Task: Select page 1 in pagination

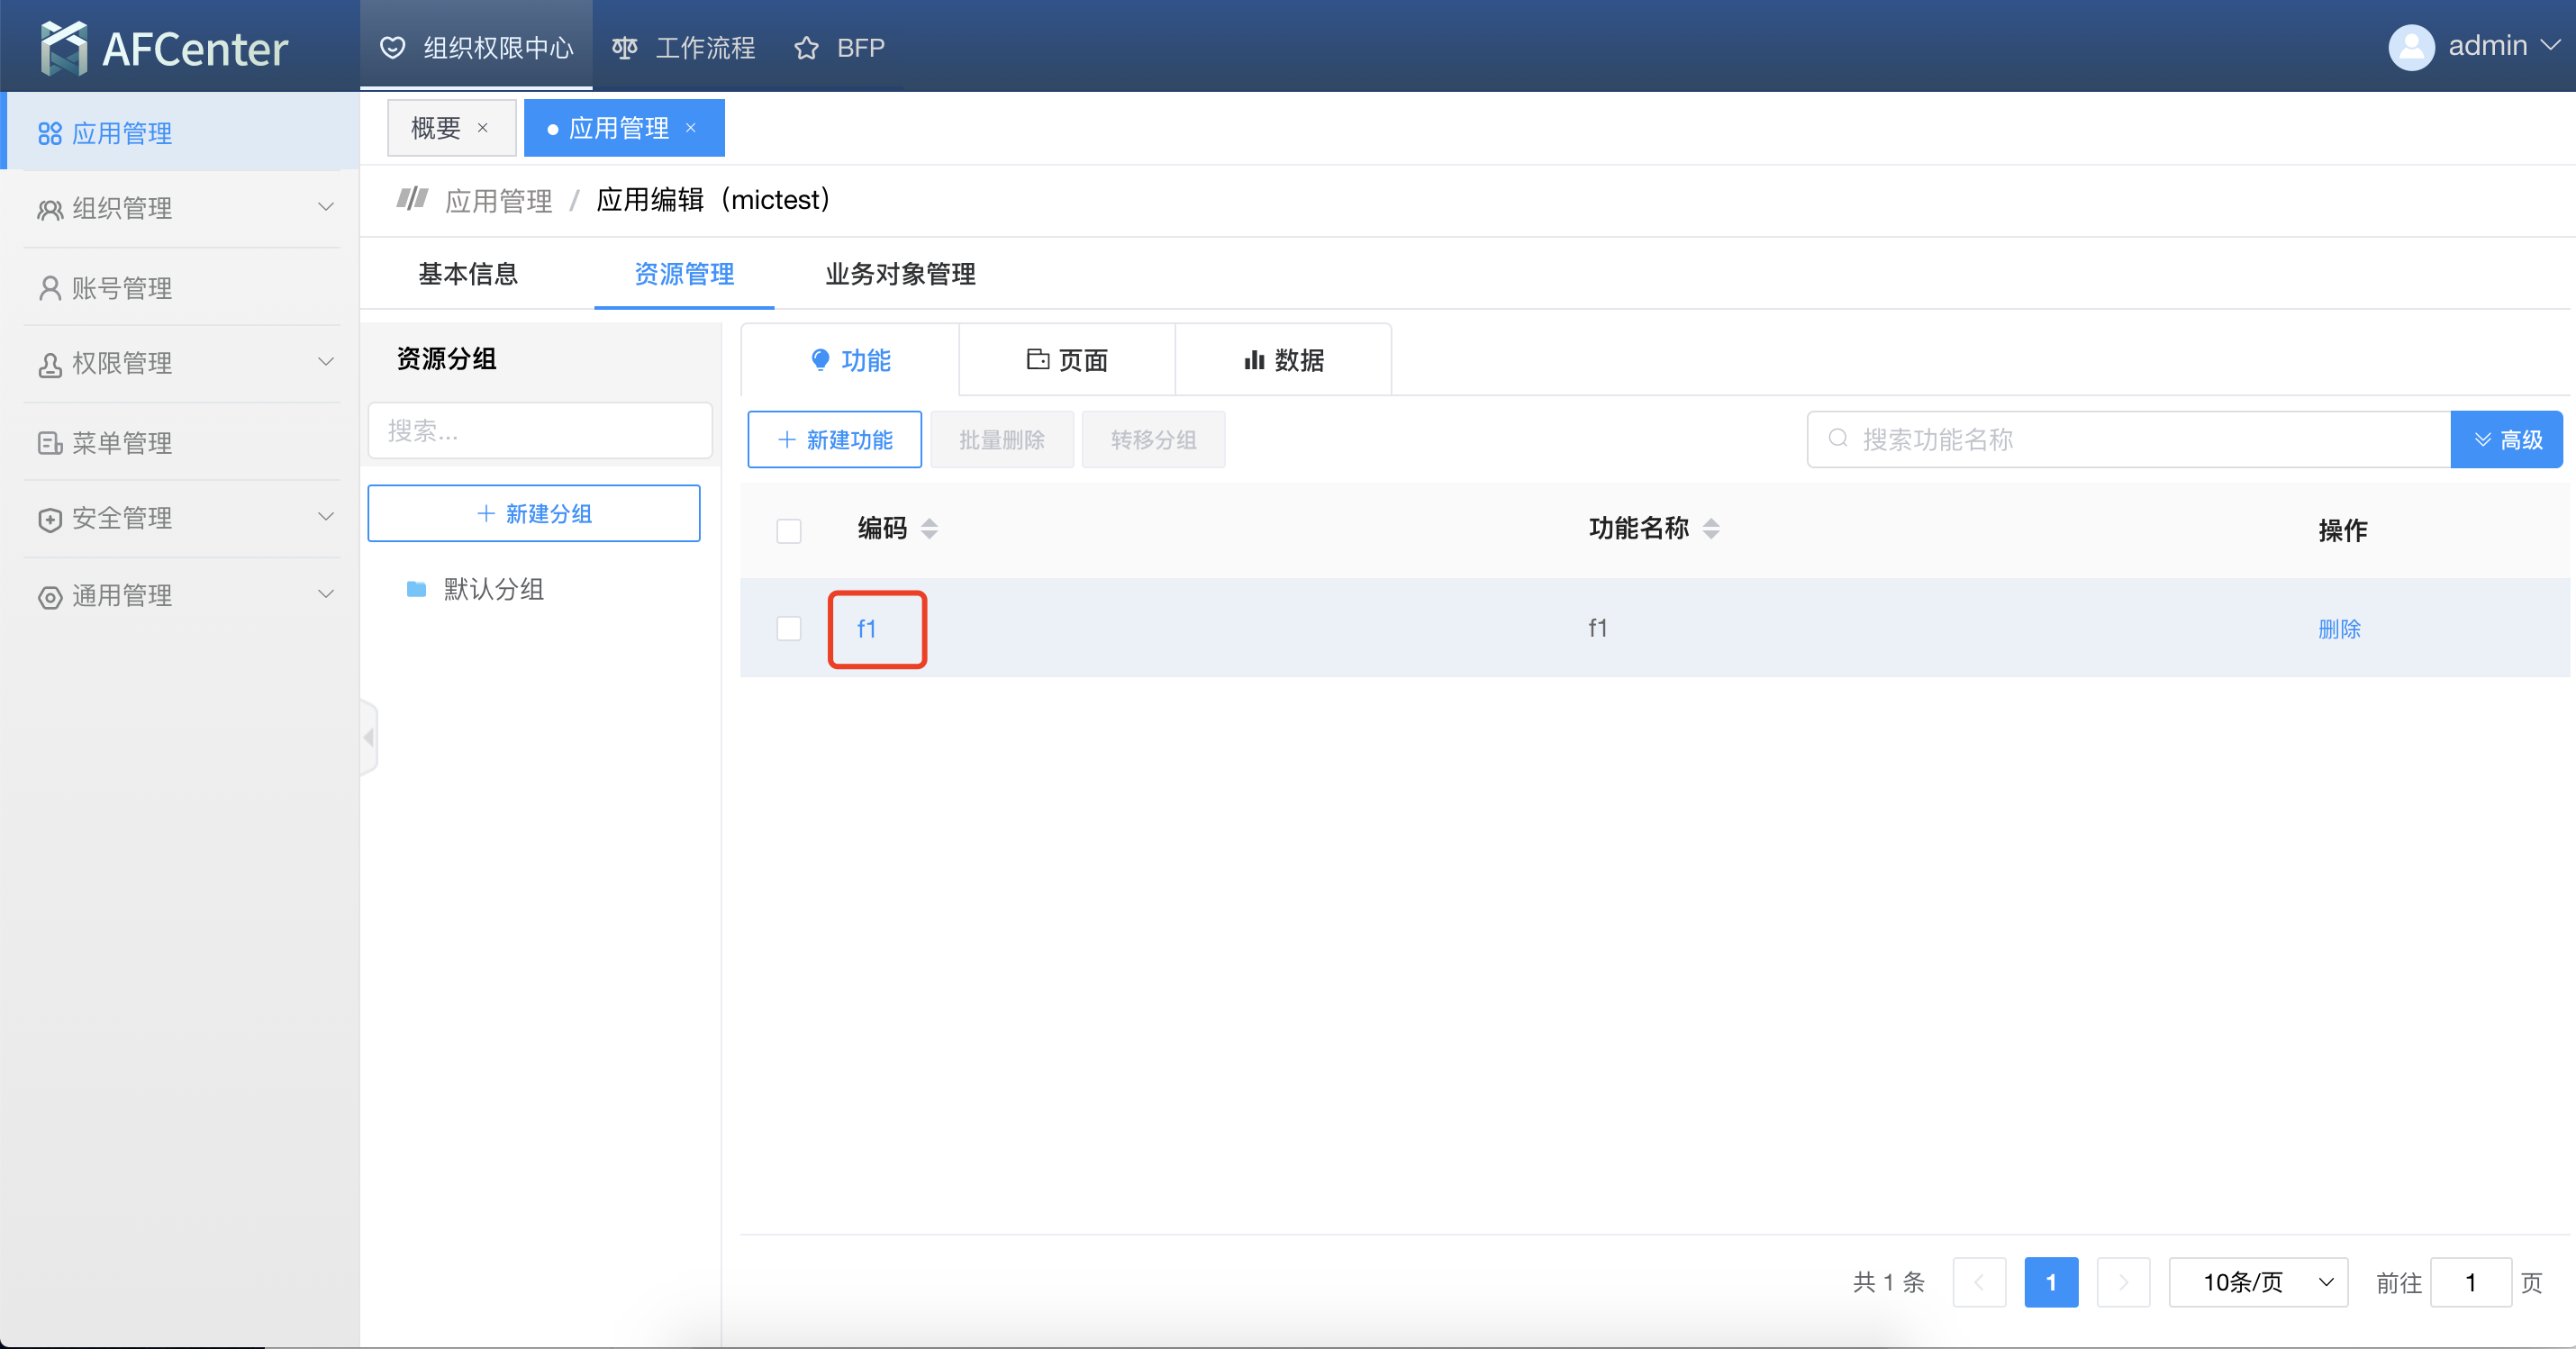Action: 2051,1282
